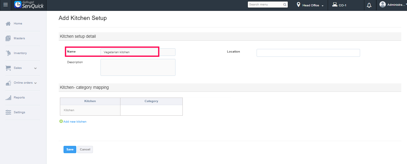Click the Name input field
Screen dimensions: 407x164
[138, 52]
